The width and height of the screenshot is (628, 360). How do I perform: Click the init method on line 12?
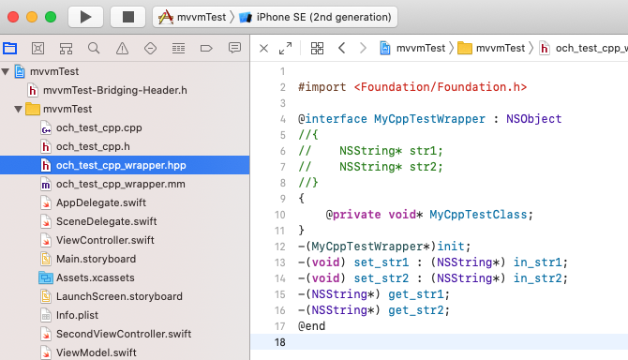coord(451,247)
